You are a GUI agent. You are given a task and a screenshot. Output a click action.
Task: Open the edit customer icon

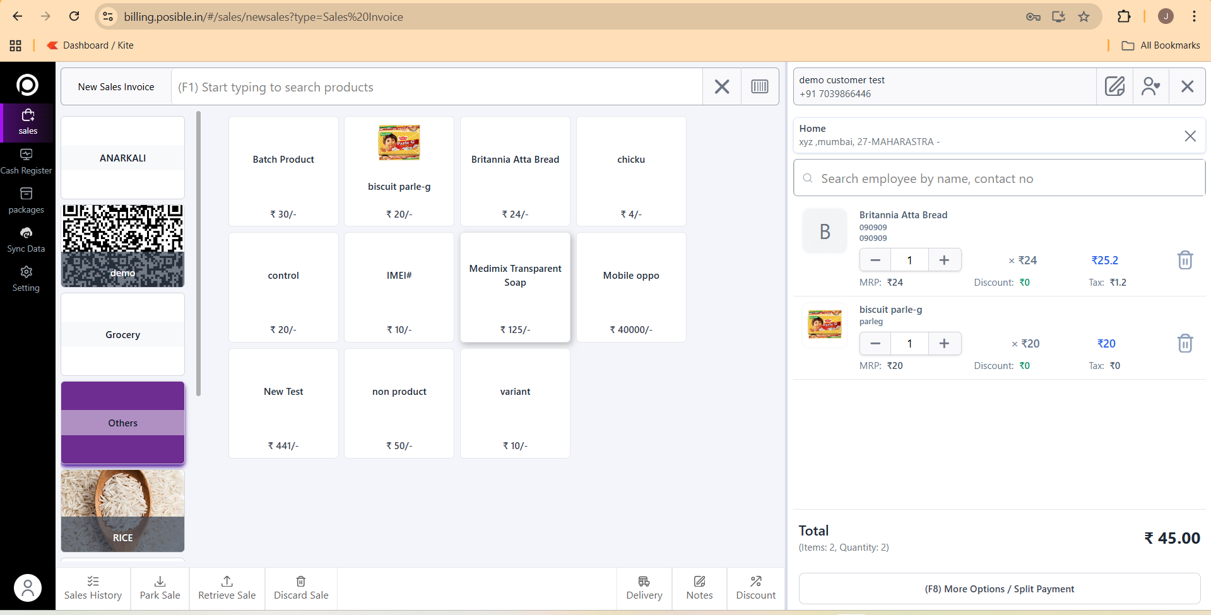click(x=1114, y=86)
